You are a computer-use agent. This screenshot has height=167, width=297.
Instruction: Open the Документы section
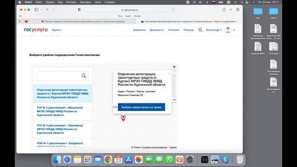click(x=157, y=30)
